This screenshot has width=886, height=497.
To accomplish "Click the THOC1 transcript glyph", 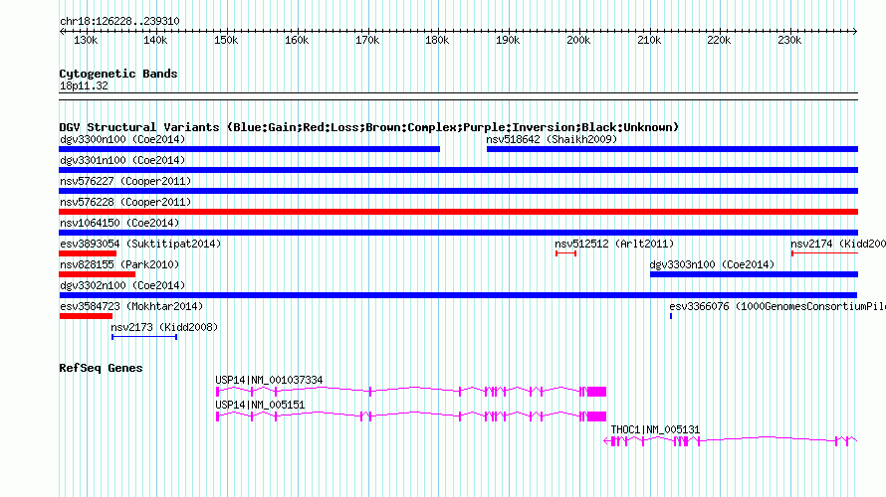I will [x=730, y=441].
